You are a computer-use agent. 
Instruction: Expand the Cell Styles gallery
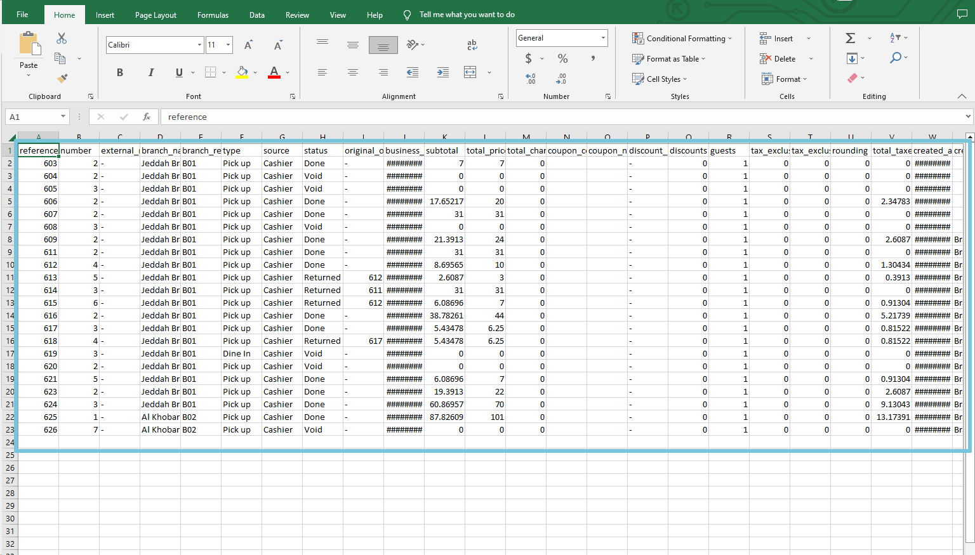pos(660,79)
